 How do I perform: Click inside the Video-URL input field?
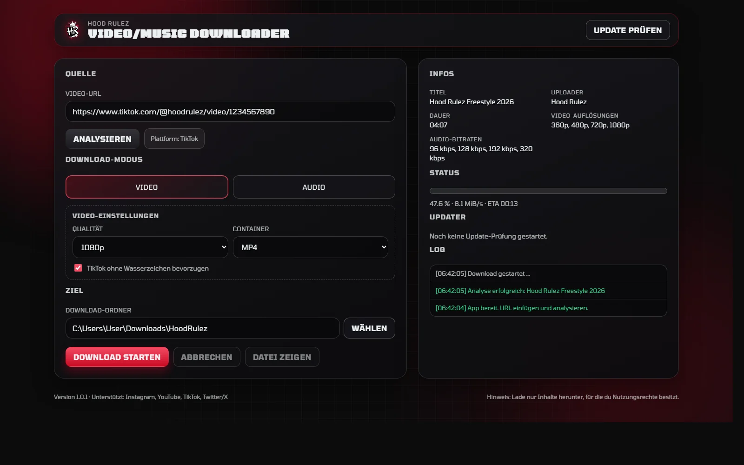(x=230, y=111)
